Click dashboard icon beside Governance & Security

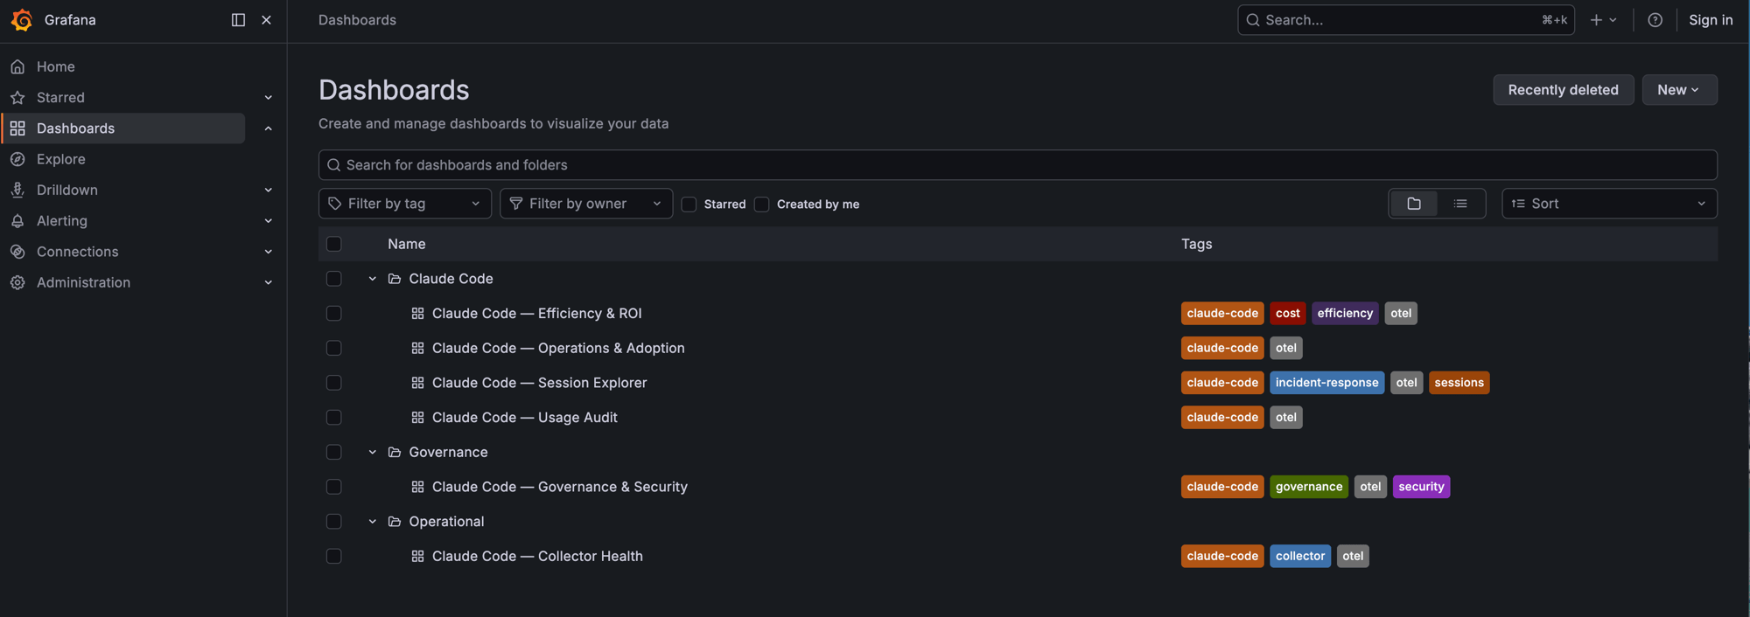(417, 487)
